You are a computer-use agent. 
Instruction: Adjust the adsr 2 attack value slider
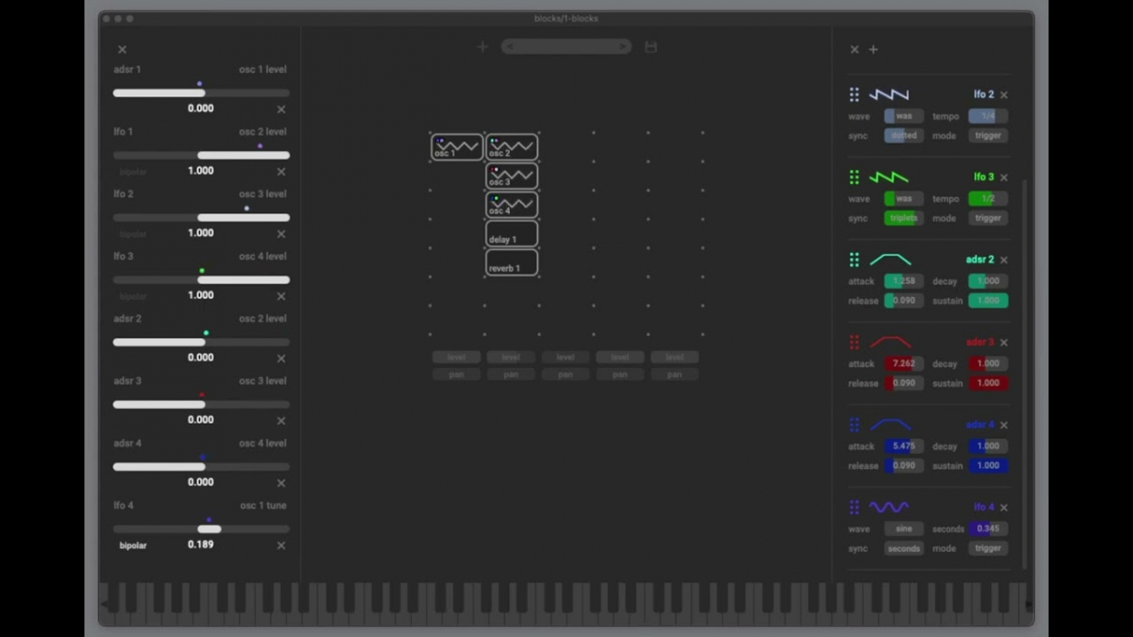point(904,281)
